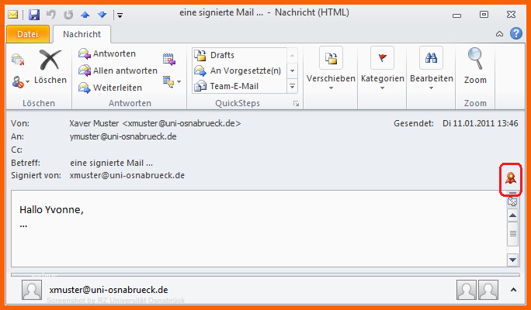The image size is (531, 310).
Task: Expand the QuickSteps gallery more arrow
Action: pos(292,87)
